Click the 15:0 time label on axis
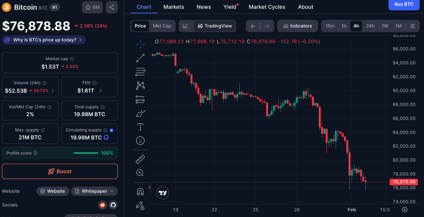Image resolution: width=424 pixels, height=217 pixels. [385, 210]
